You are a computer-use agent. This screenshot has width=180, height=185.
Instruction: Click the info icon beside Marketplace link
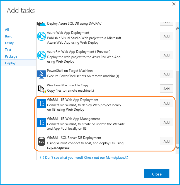point(42,158)
